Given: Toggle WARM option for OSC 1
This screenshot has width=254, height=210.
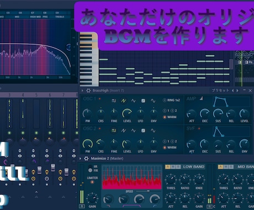Looking at the screenshot, I should pos(170,117).
